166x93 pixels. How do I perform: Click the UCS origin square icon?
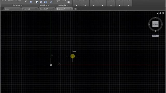pyautogui.click(x=51, y=65)
